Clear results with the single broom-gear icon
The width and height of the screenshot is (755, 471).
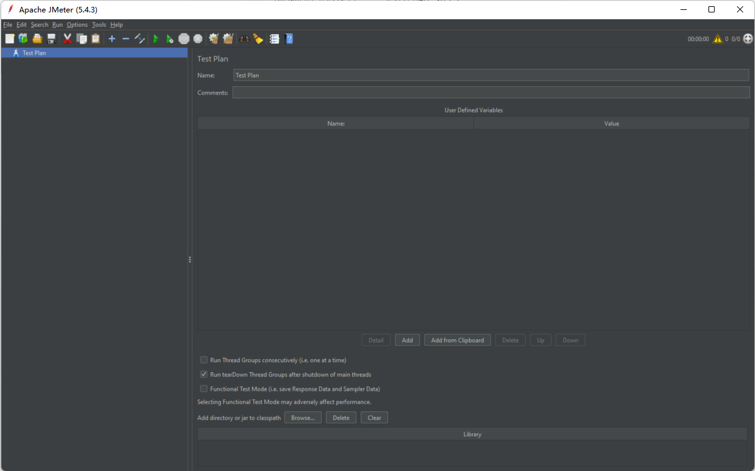[214, 39]
